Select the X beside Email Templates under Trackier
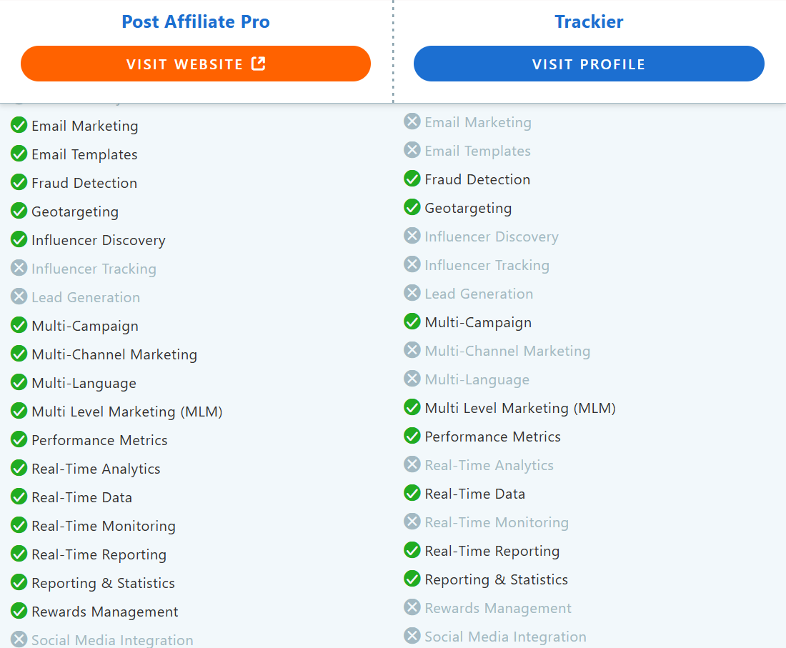 click(412, 150)
